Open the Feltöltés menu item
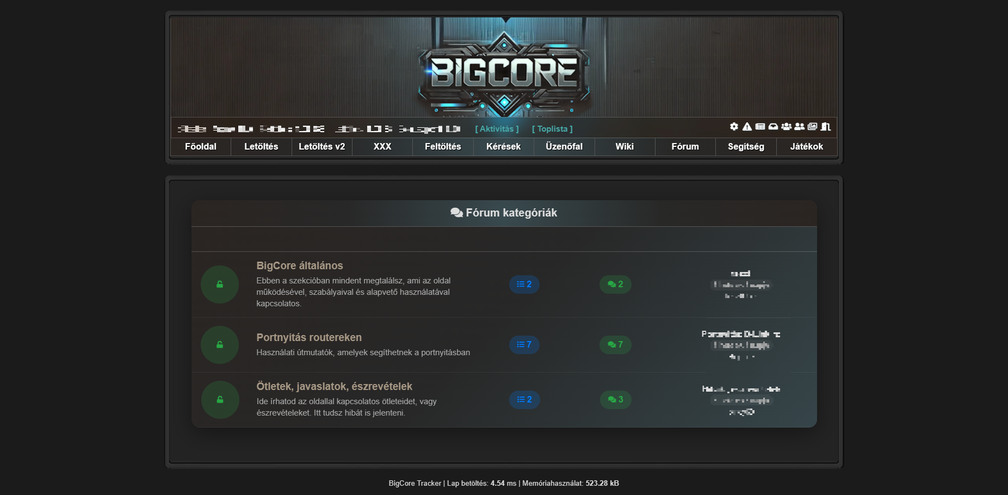This screenshot has height=495, width=1008. pos(443,147)
